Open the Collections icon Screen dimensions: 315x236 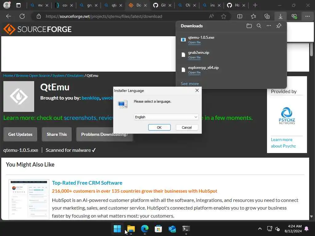(267, 16)
